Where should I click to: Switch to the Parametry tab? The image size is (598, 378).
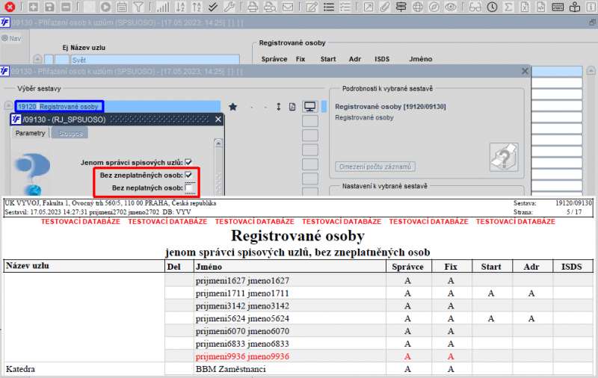(x=30, y=133)
